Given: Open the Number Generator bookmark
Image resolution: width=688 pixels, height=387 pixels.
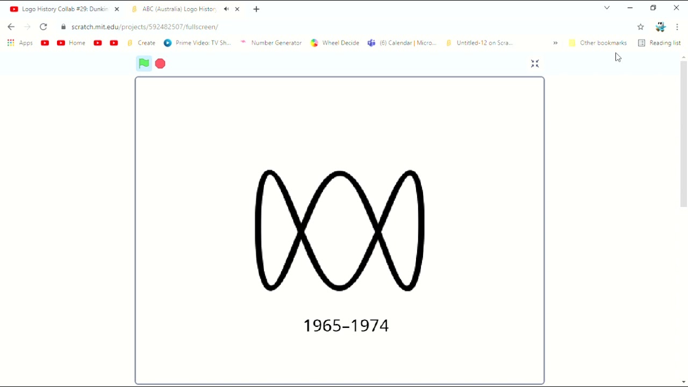Looking at the screenshot, I should coord(271,43).
